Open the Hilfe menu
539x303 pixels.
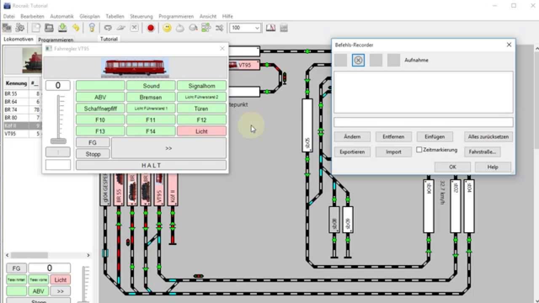pos(227,16)
